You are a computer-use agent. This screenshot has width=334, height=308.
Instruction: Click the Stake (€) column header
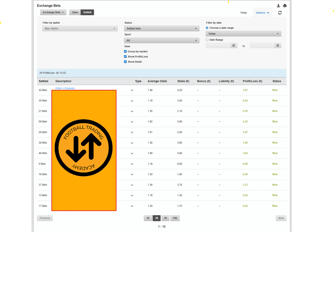[183, 81]
